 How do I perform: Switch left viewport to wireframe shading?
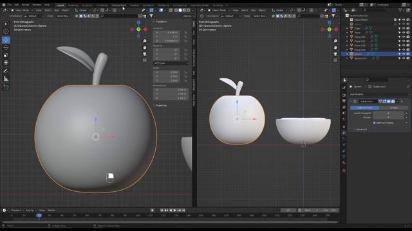click(176, 10)
